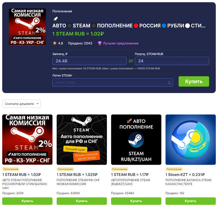
Task: Click Продано: 2039 text
Action: pos(13,193)
